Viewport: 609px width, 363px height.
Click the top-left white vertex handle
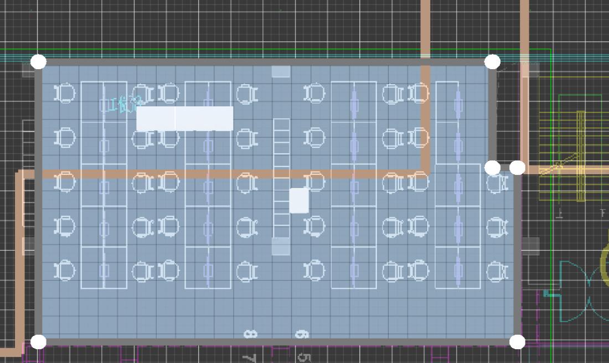coord(38,61)
